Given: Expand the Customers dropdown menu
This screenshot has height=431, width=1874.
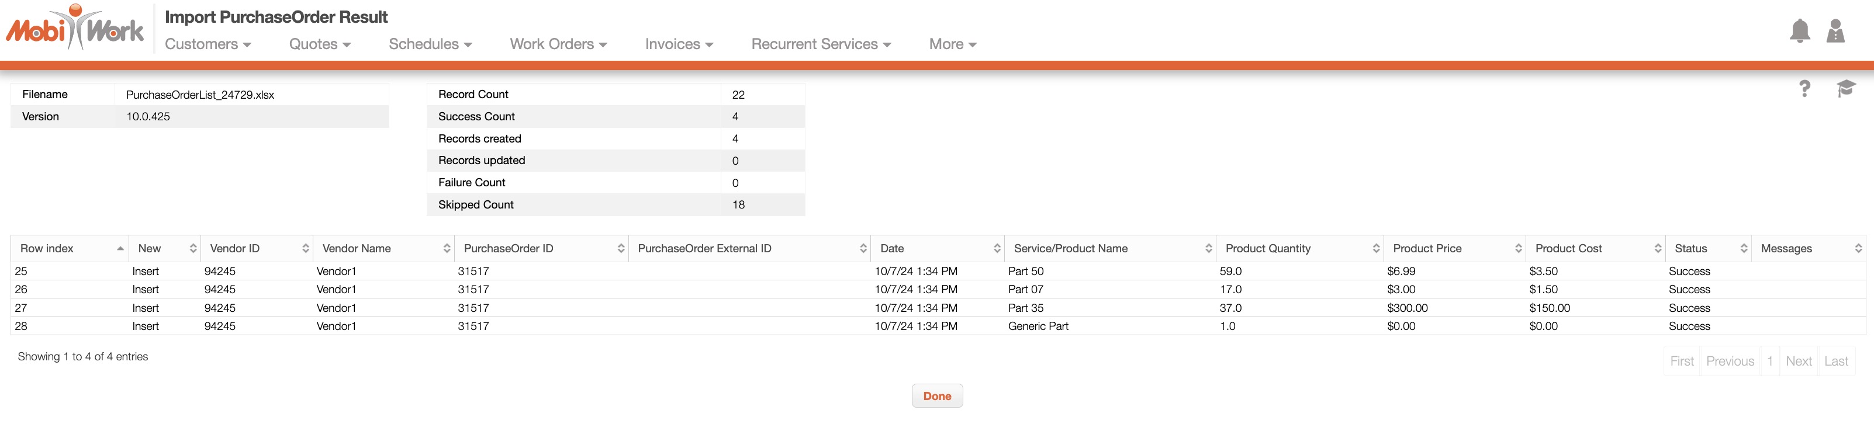Looking at the screenshot, I should coord(208,44).
